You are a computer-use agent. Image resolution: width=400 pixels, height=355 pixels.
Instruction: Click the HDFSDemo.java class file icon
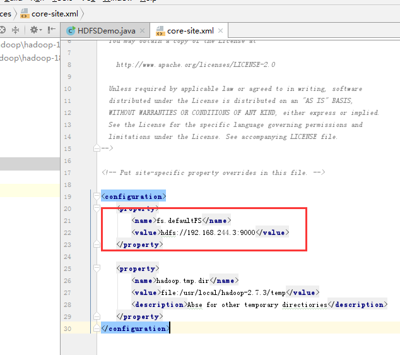point(71,30)
